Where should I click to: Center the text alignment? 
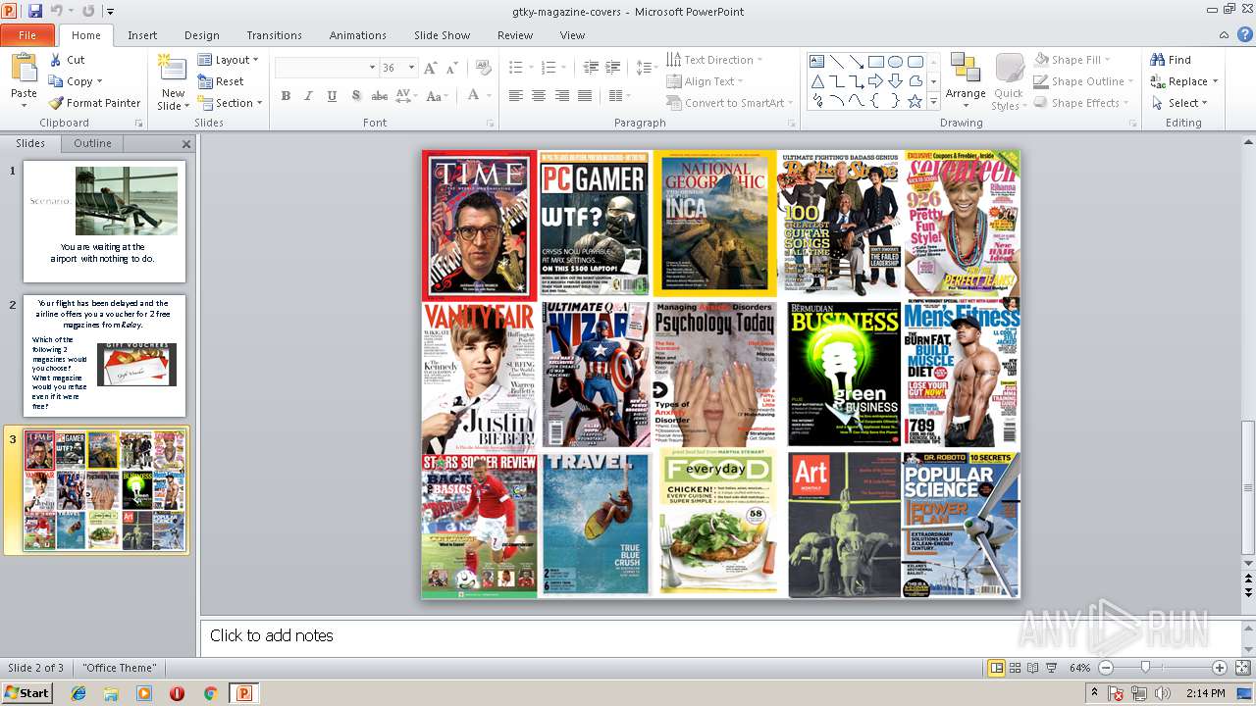(539, 95)
